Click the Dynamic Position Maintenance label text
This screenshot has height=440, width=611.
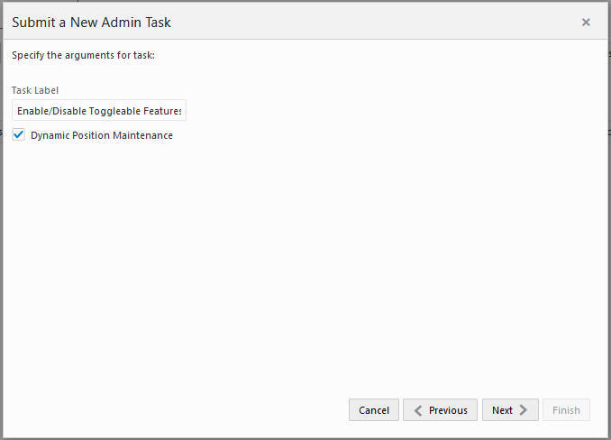(102, 135)
